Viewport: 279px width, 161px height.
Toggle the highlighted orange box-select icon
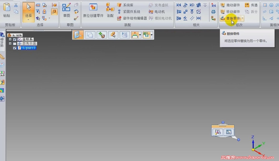point(54,12)
